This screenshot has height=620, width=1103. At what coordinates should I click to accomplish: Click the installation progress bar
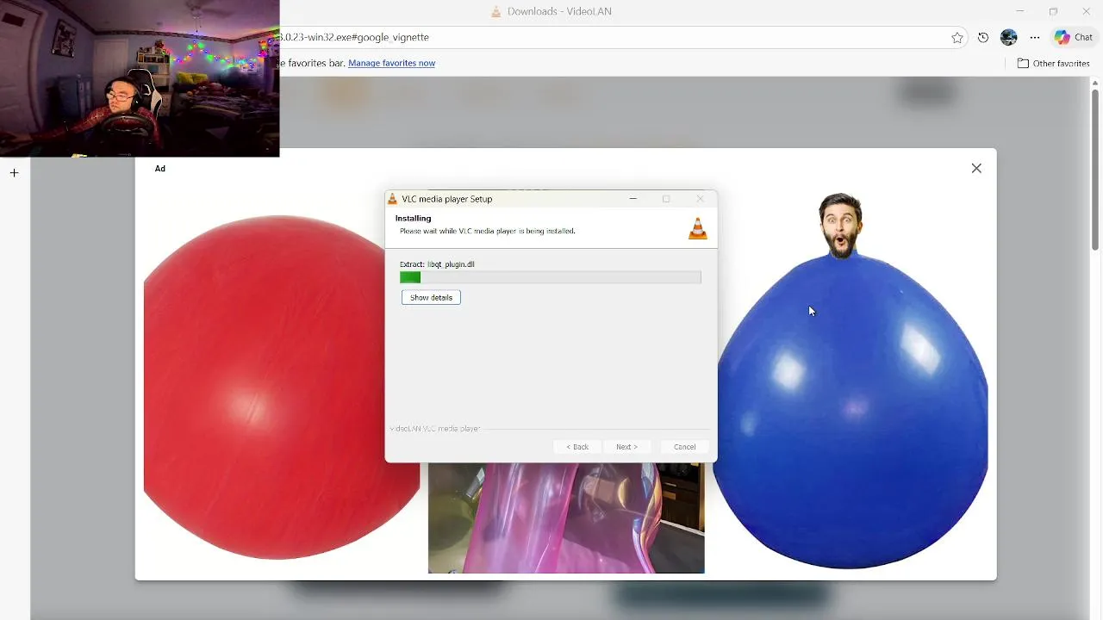click(x=551, y=277)
